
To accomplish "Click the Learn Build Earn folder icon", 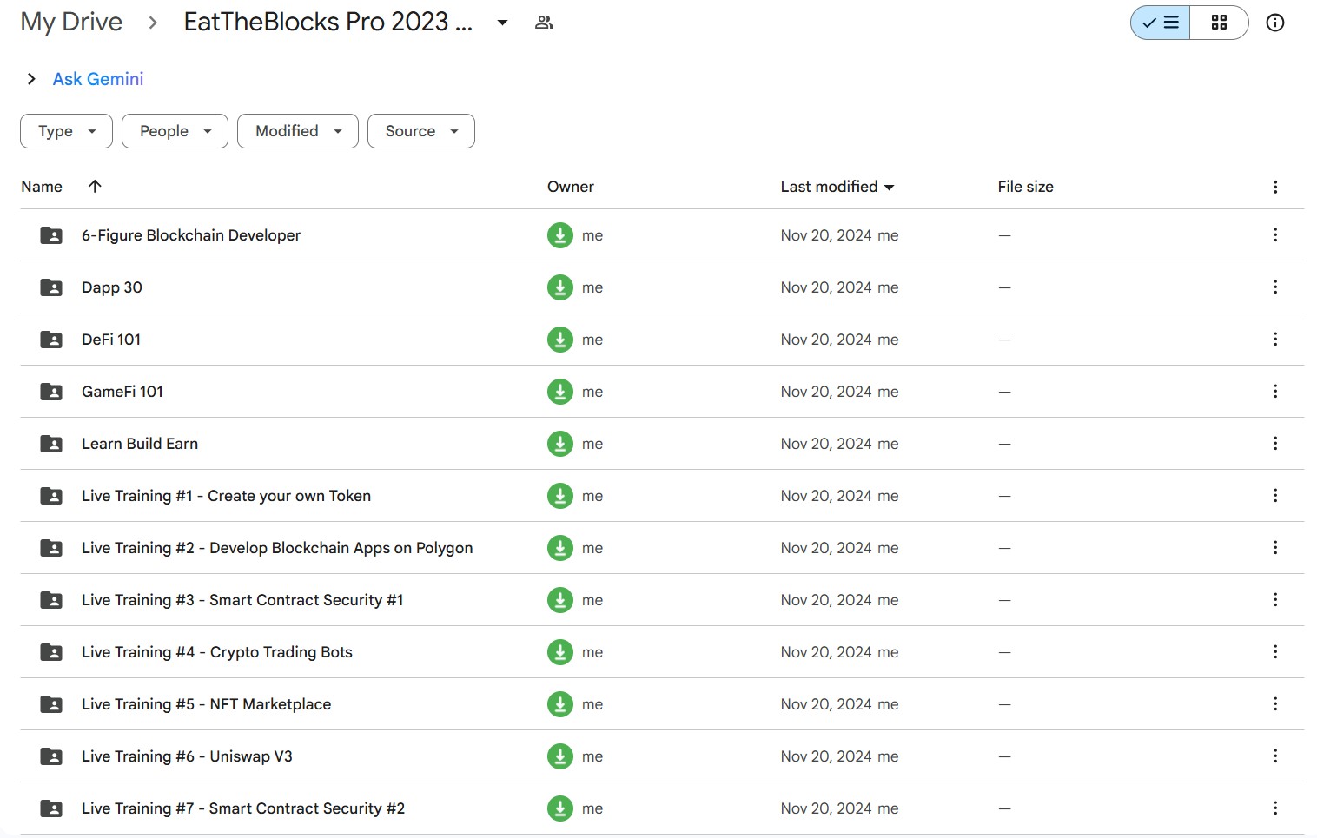I will [51, 444].
